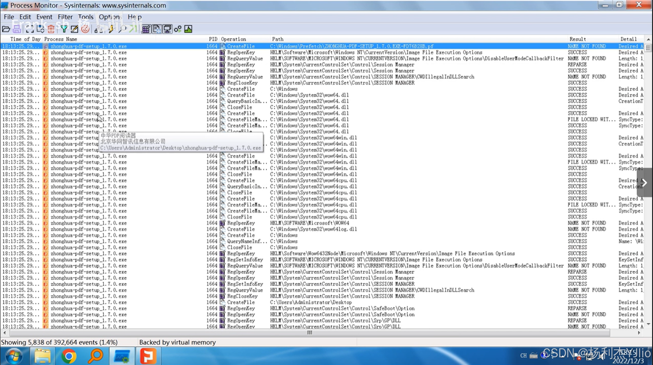Image resolution: width=653 pixels, height=365 pixels.
Task: Click the horizontal scrollbar left arrow
Action: (4, 333)
